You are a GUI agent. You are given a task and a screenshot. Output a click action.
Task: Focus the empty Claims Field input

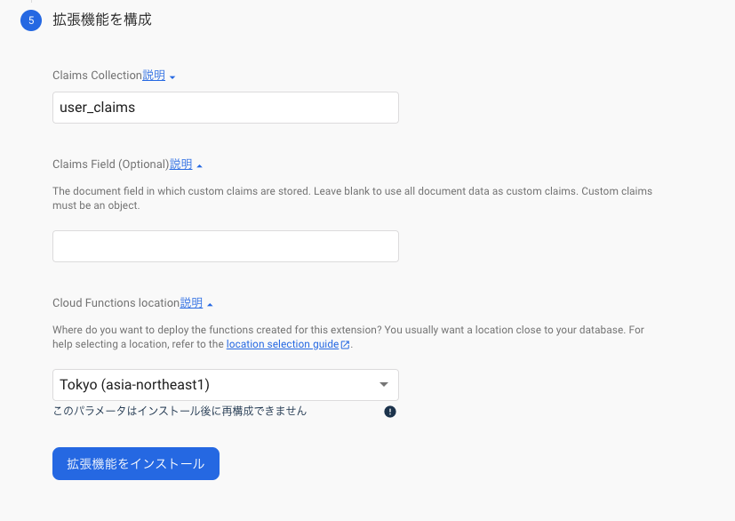click(226, 246)
